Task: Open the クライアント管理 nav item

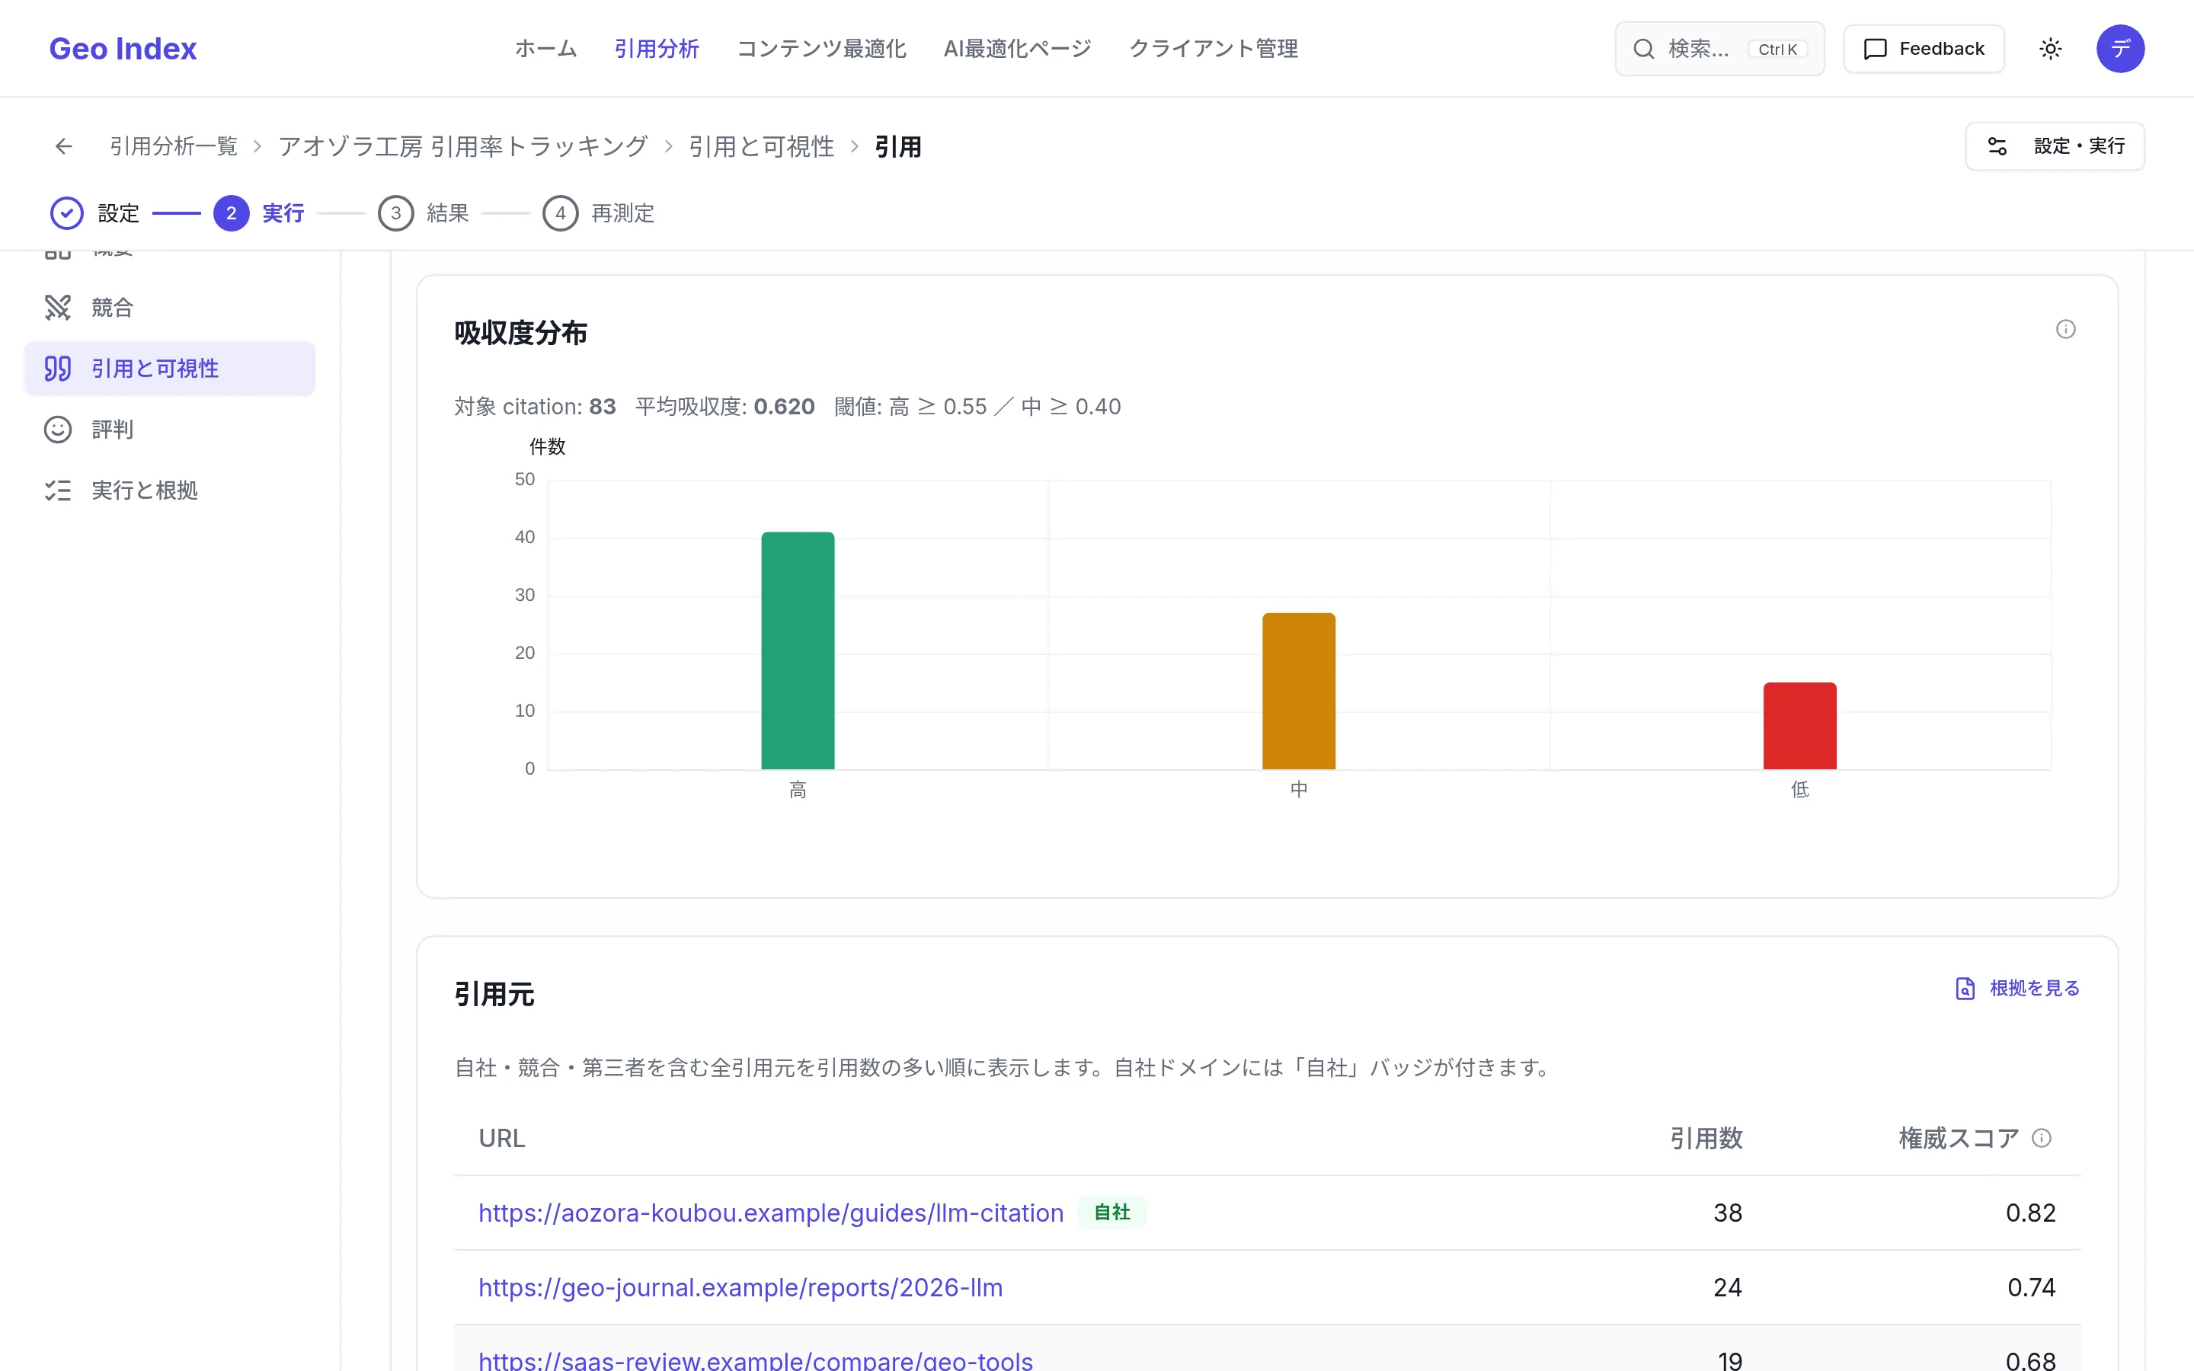Action: pos(1213,48)
